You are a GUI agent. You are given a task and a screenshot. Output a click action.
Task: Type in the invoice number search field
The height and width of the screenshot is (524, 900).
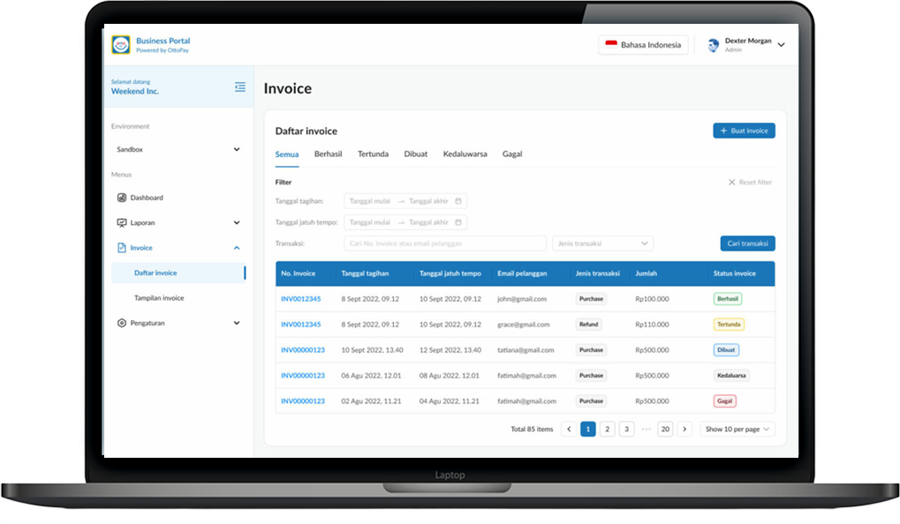coord(444,243)
